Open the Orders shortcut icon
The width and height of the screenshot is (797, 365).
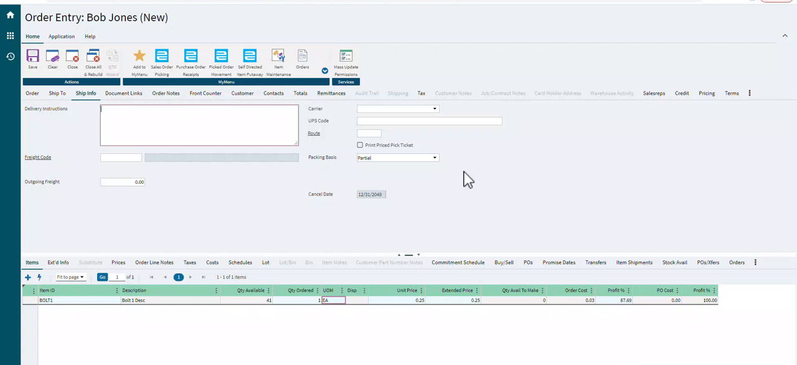pos(303,56)
